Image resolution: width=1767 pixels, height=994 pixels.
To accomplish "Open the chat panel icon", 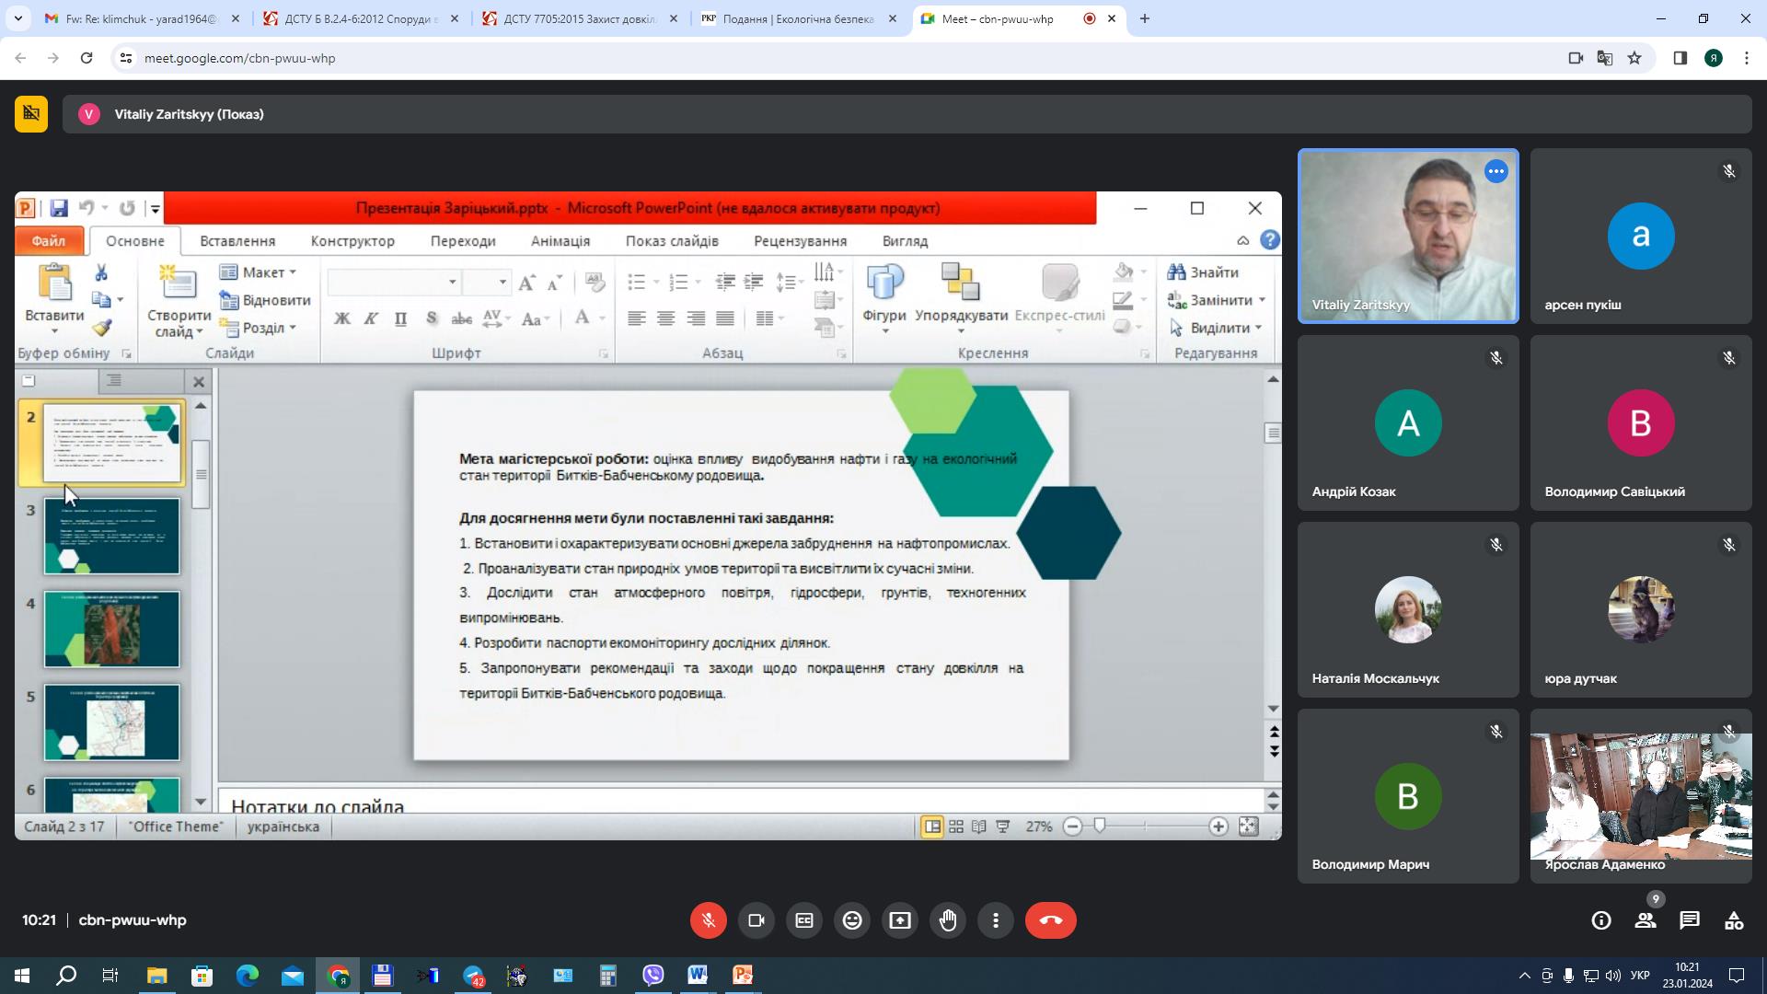I will (1689, 920).
